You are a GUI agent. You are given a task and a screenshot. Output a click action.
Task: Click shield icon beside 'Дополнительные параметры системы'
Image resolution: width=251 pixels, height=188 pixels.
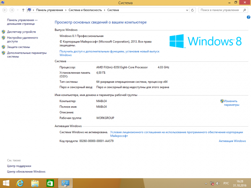tap(3, 53)
